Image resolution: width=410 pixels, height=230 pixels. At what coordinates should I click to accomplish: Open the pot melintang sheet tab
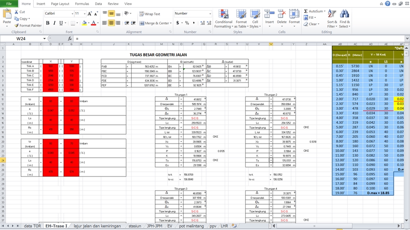tap(191, 226)
